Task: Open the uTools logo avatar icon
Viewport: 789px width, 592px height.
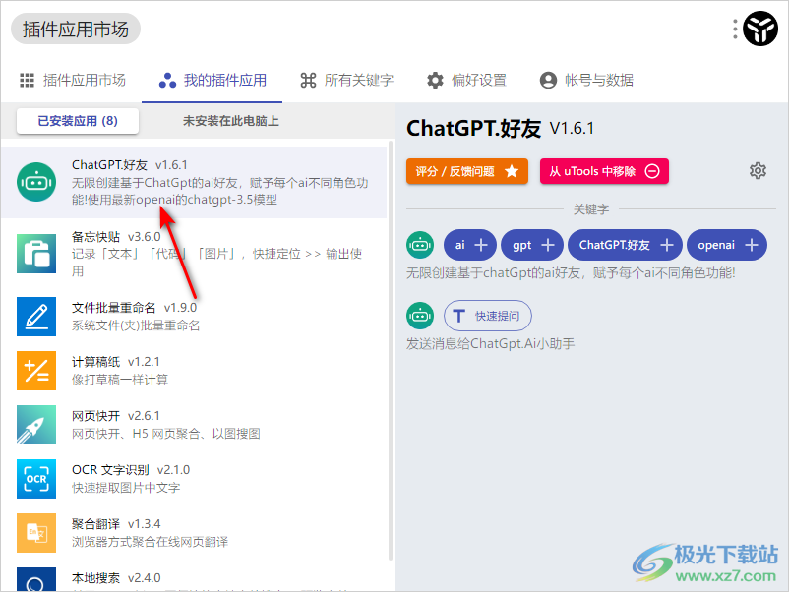Action: tap(759, 29)
